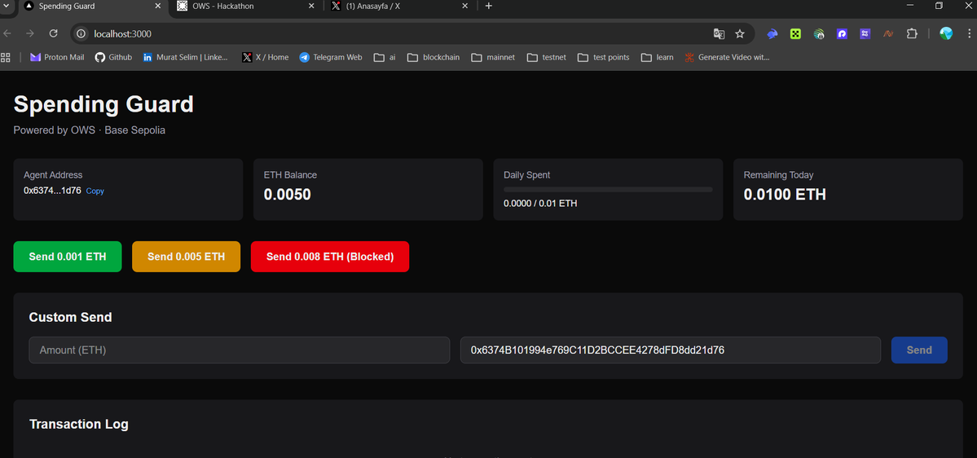Close the OWS - Hackathon tab
This screenshot has height=458, width=977.
311,6
